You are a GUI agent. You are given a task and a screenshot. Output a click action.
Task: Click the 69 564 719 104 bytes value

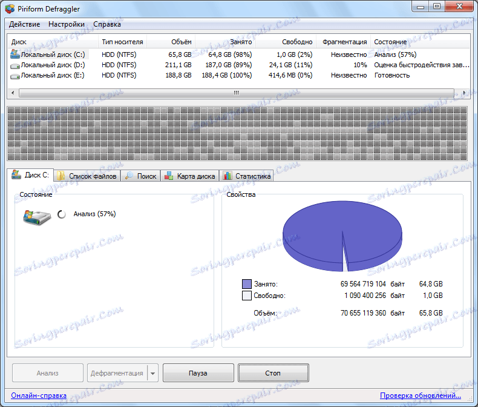click(363, 284)
